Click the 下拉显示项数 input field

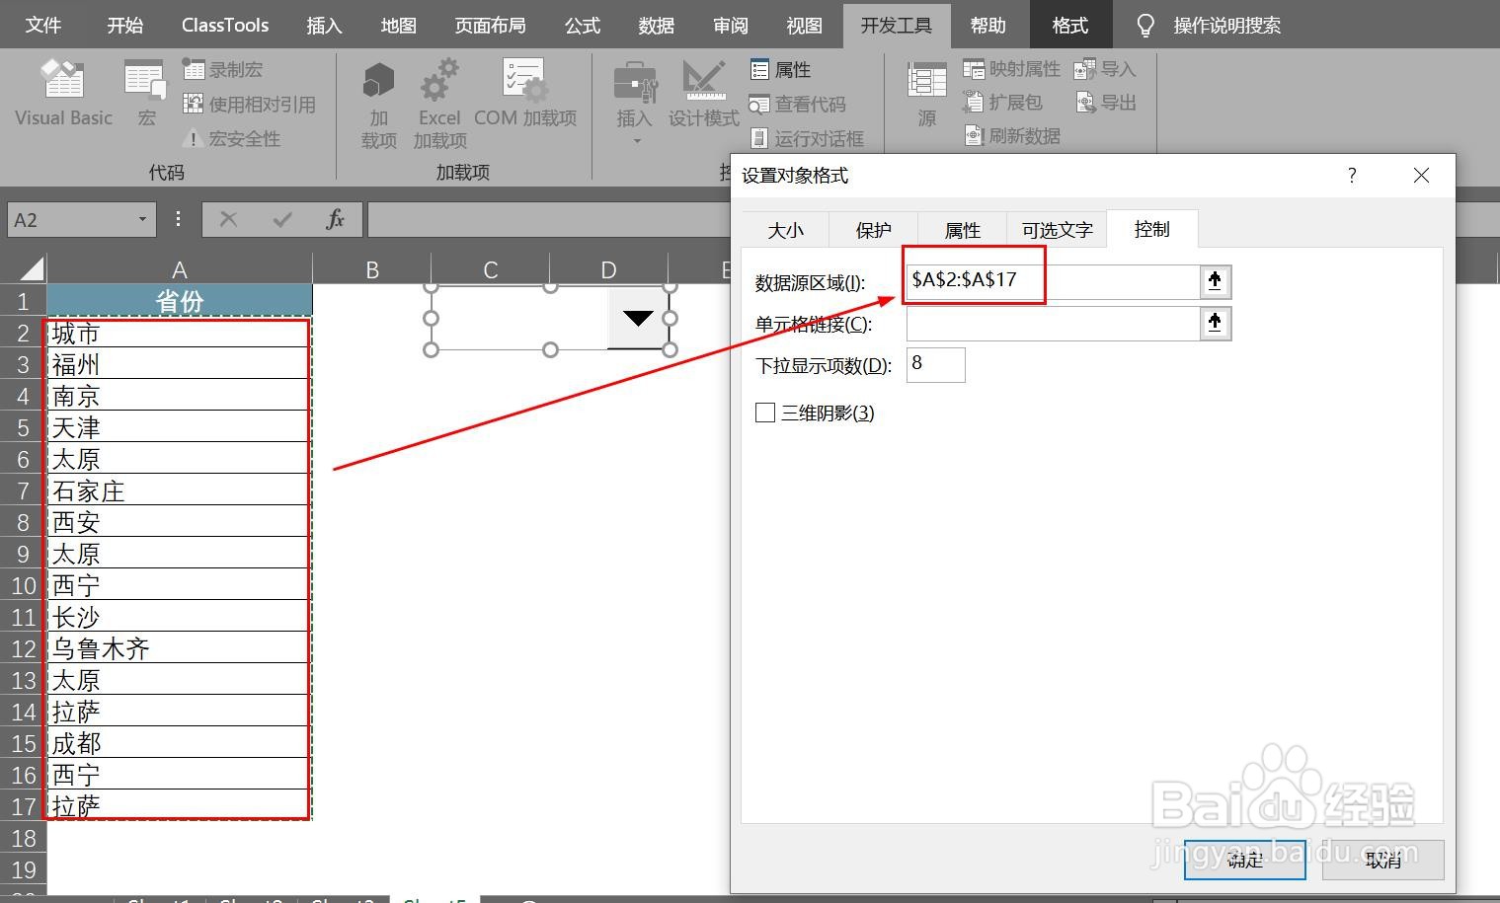coord(935,364)
